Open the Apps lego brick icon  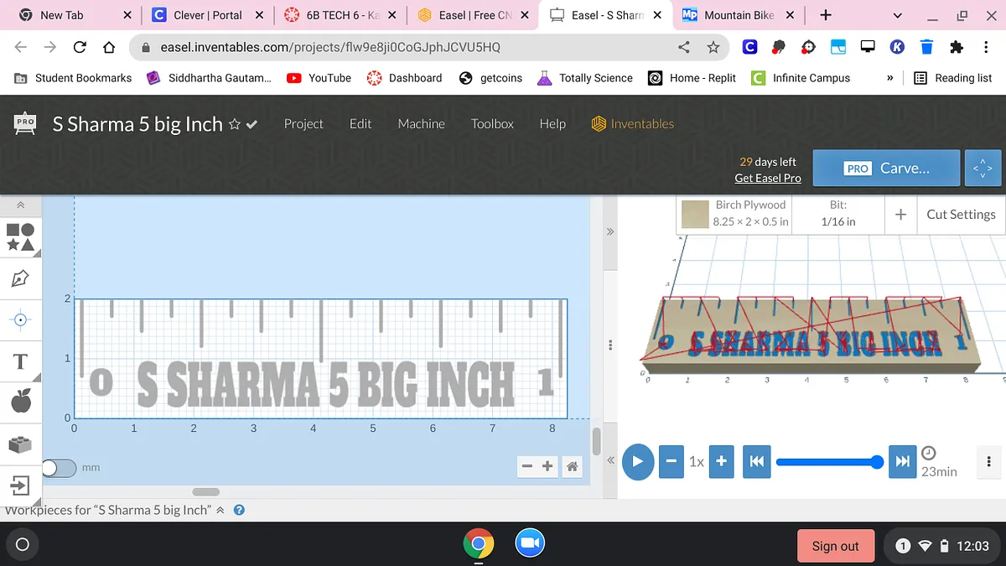pos(21,444)
